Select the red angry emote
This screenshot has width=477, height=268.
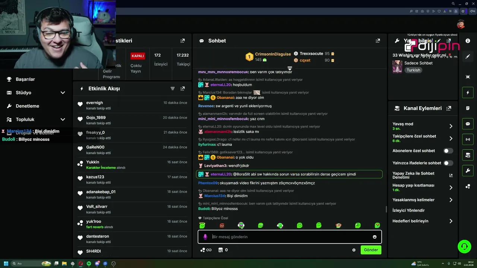tap(222, 226)
